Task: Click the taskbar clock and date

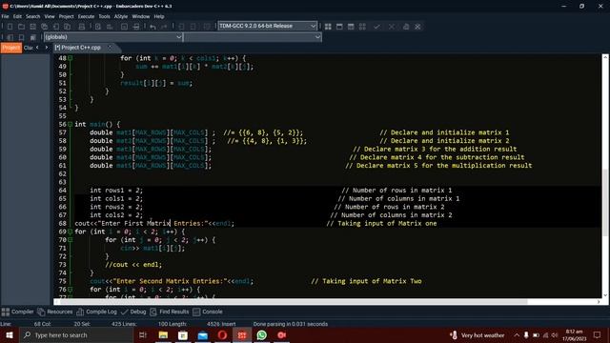Action: (x=574, y=334)
